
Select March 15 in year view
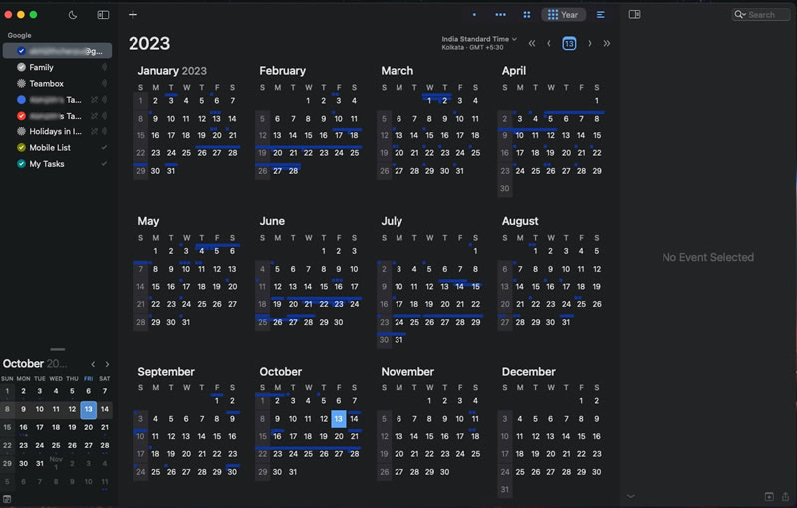tap(429, 135)
